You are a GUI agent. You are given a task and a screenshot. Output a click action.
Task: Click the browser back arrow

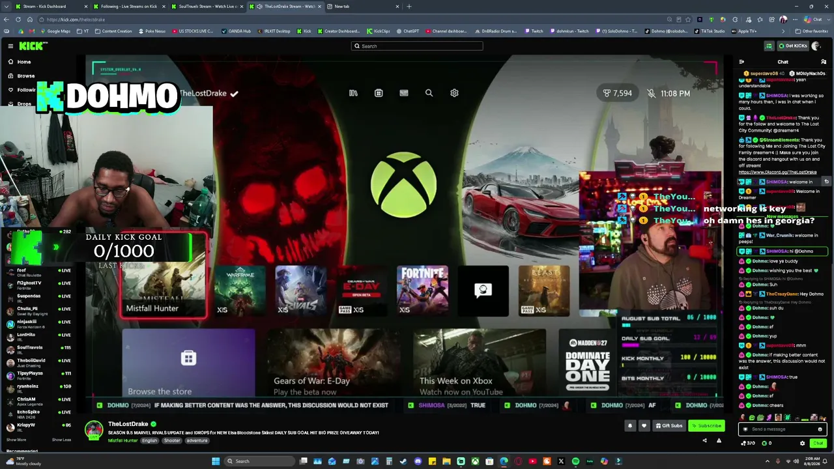tap(7, 20)
